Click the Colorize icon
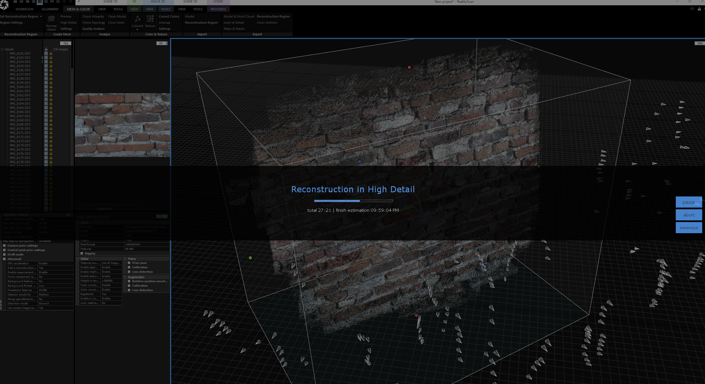Screen dimensions: 705x384 137,19
